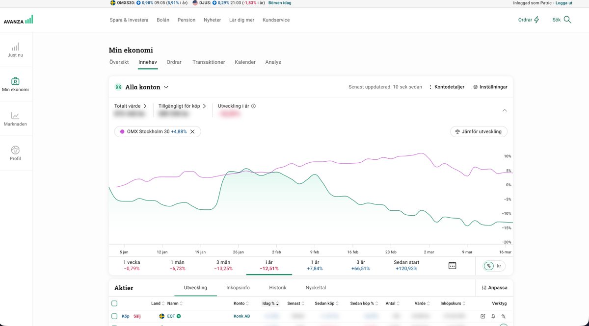Toggle the select-all checkbox in table header
Image resolution: width=589 pixels, height=326 pixels.
(114, 303)
